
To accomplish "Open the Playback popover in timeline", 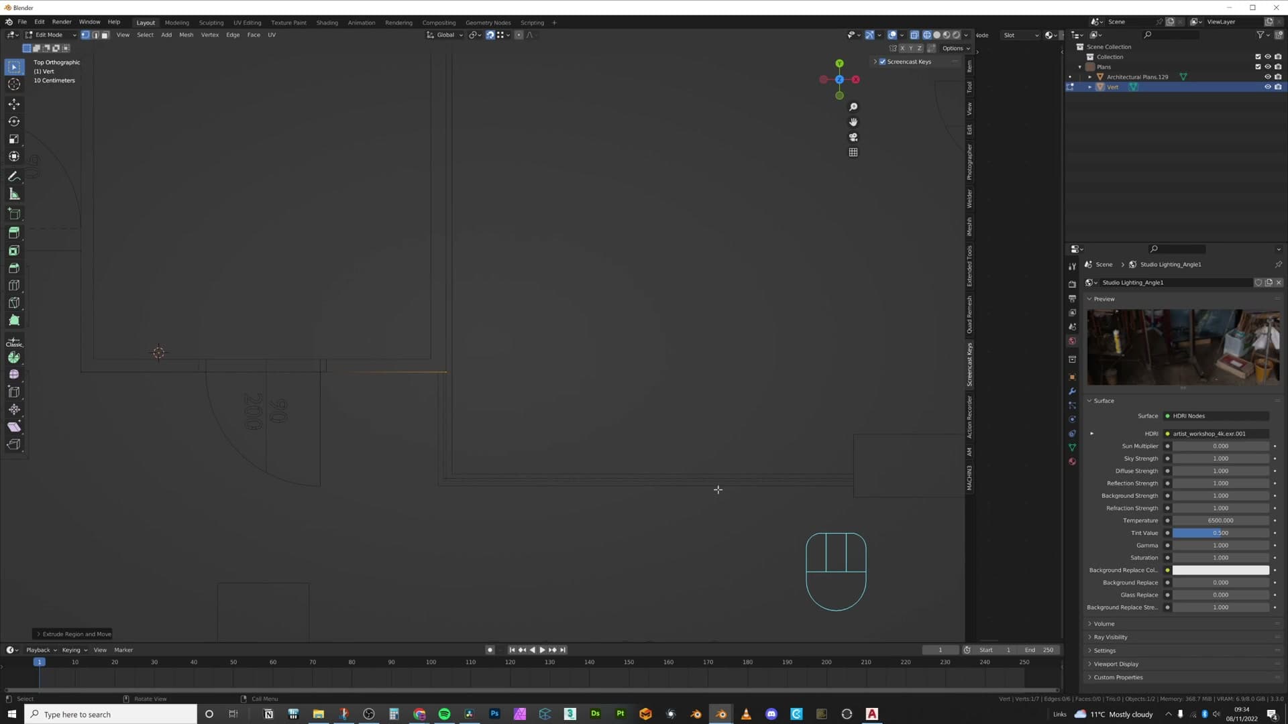I will pyautogui.click(x=41, y=650).
